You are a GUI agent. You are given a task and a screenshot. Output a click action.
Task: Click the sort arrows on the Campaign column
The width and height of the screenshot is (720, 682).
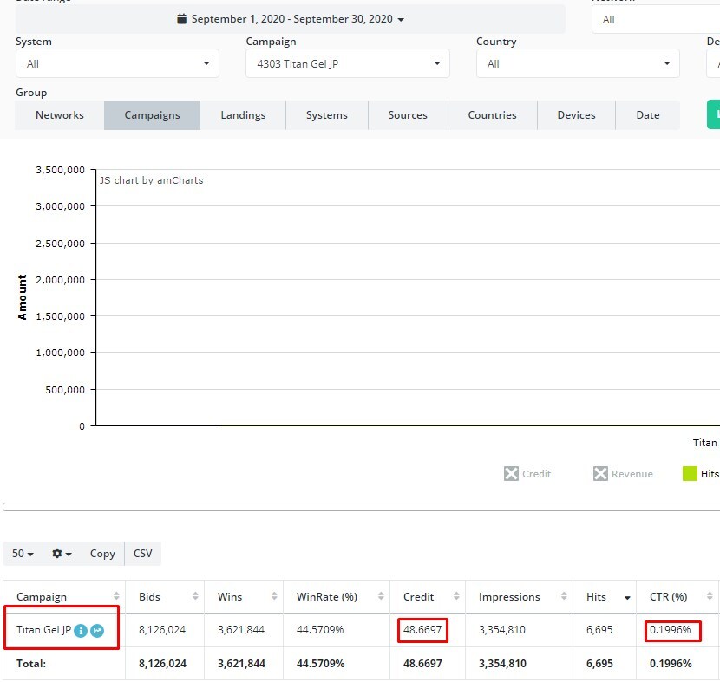(x=116, y=596)
